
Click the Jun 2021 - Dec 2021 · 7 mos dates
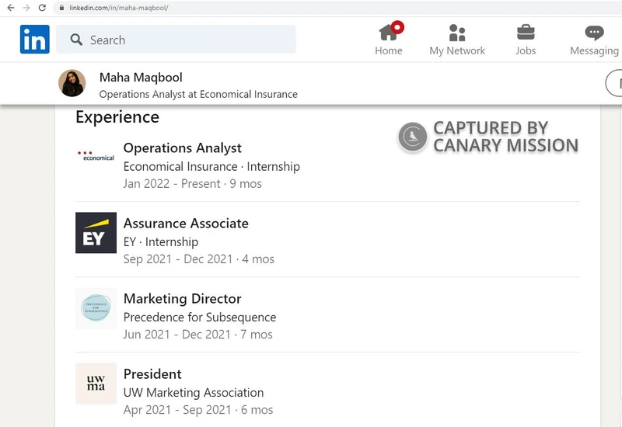[198, 335]
